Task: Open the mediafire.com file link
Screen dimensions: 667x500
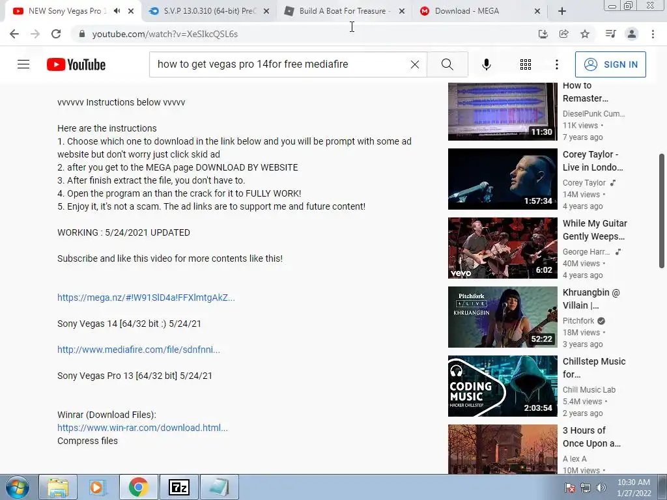Action: (x=139, y=350)
